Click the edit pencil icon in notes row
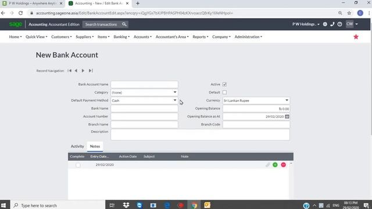The image size is (372, 209). [267, 165]
